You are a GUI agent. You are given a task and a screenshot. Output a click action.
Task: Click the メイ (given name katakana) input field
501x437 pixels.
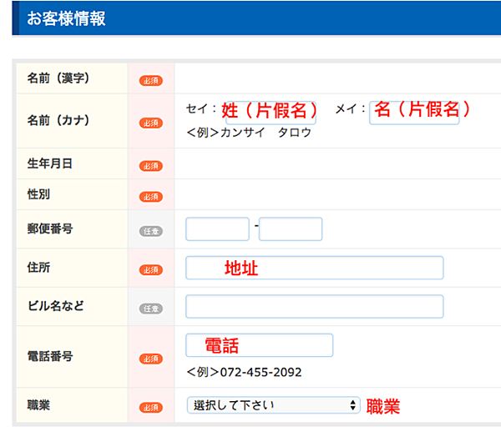coord(414,113)
